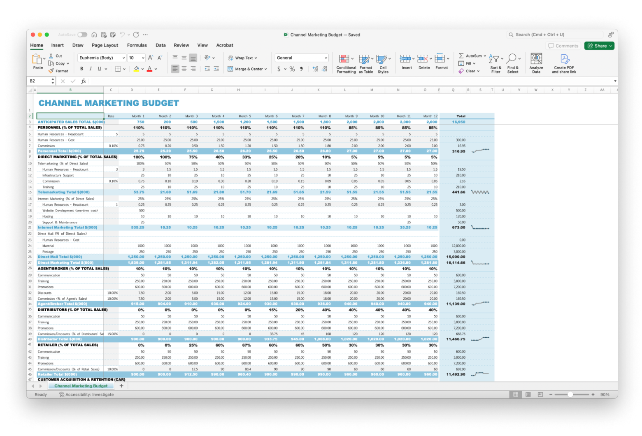Open the borders dropdown arrow
This screenshot has width=642, height=436.
[124, 69]
